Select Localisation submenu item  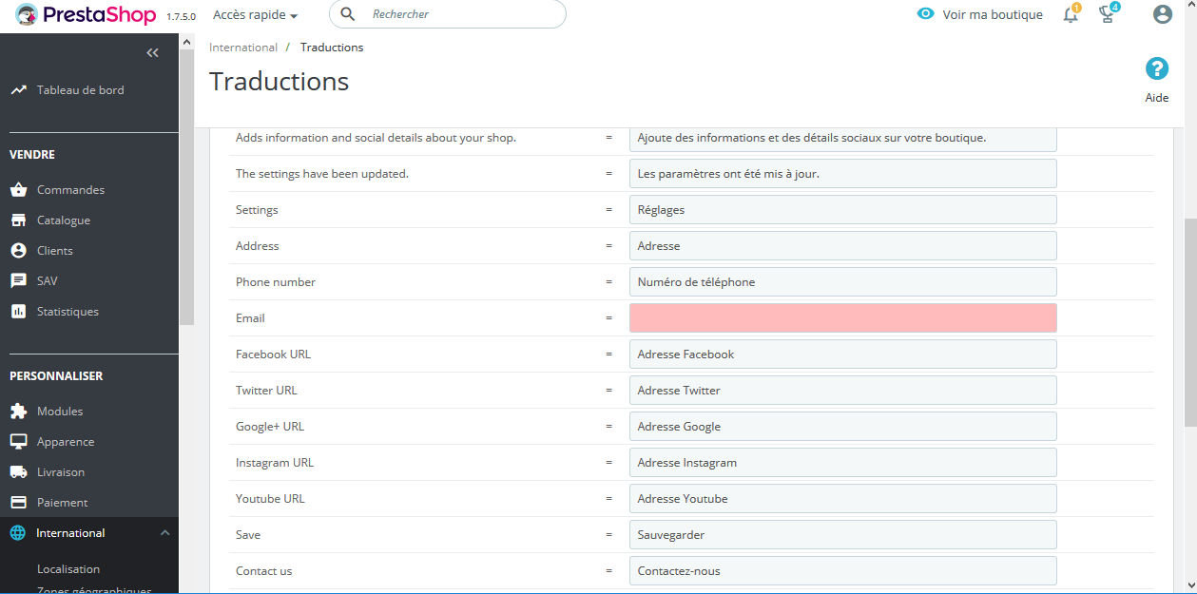(68, 569)
